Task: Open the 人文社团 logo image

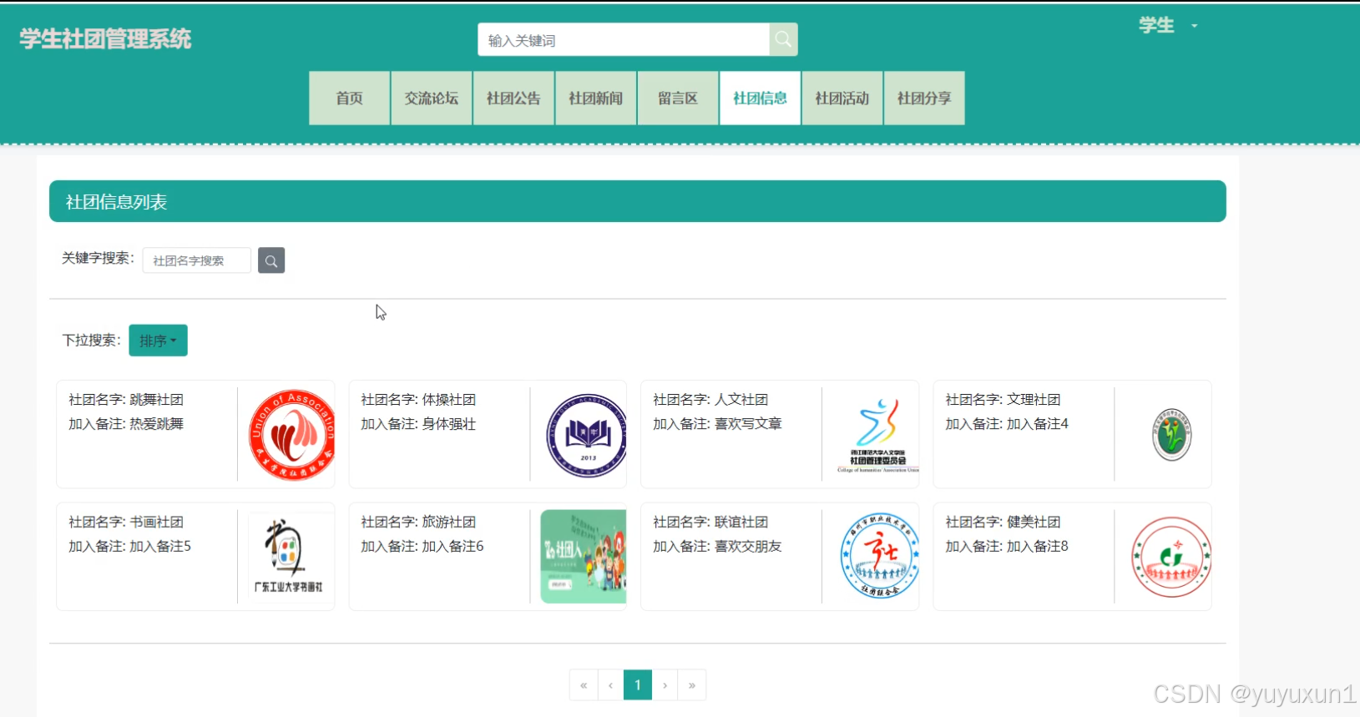Action: pos(877,435)
